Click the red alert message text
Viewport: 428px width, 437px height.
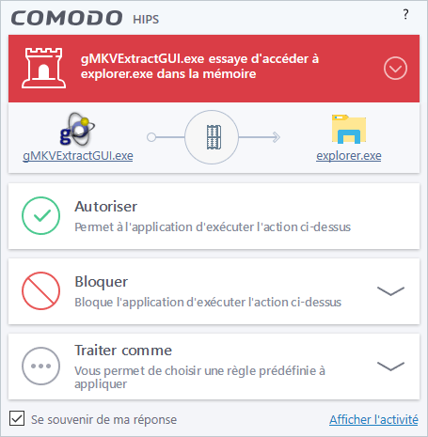pyautogui.click(x=199, y=67)
